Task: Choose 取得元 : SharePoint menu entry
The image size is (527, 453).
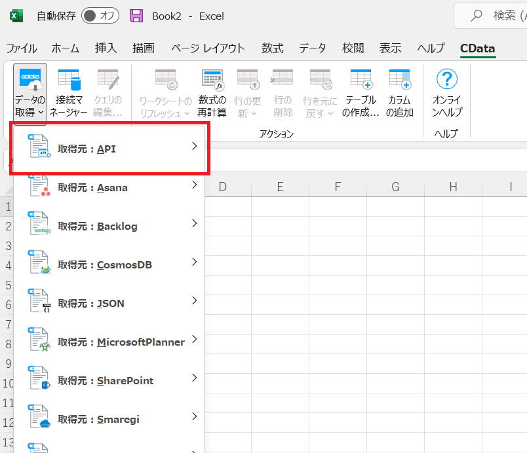Action: [109, 380]
